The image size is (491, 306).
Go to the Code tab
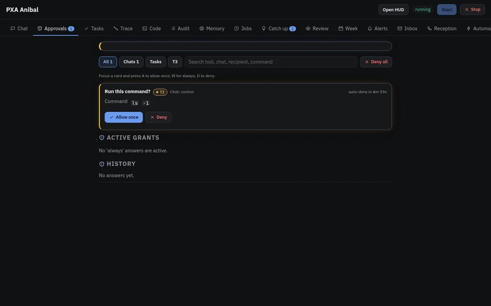point(151,29)
